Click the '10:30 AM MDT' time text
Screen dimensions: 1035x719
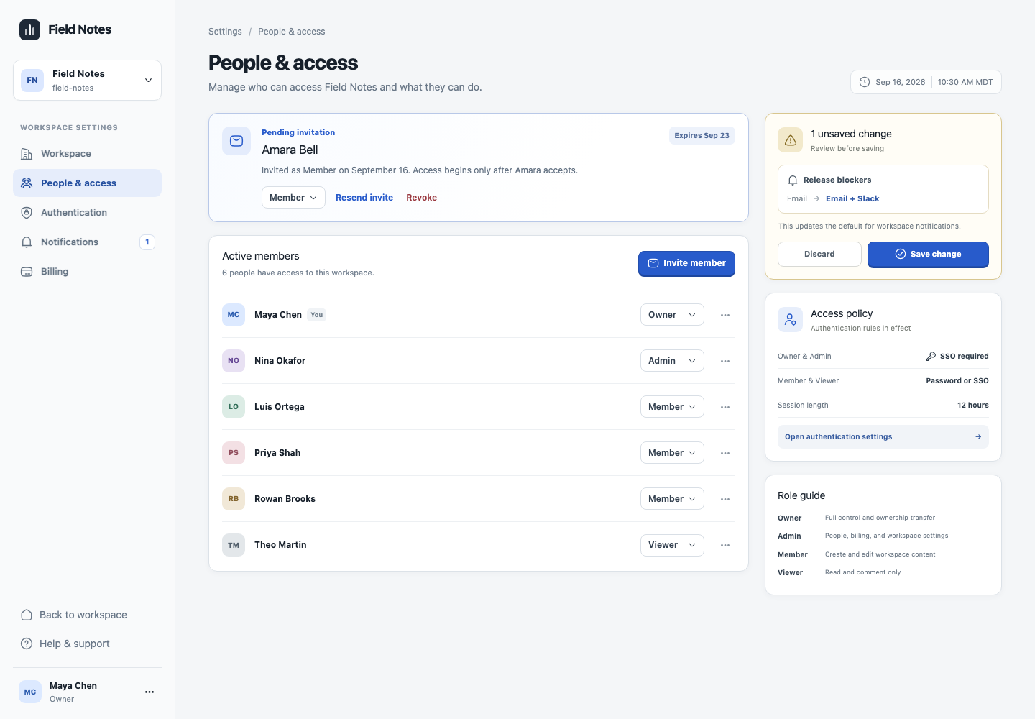point(965,82)
